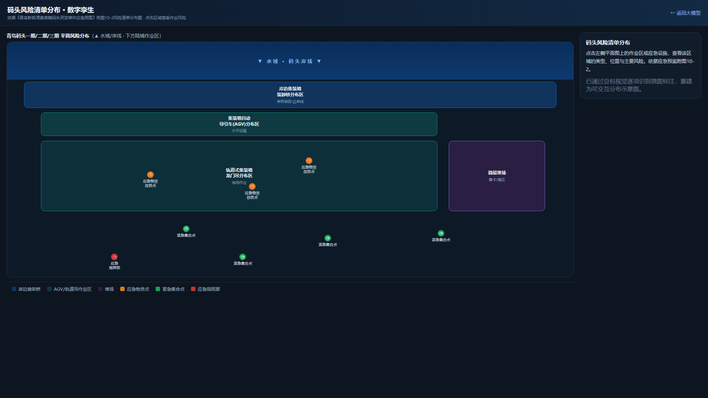Click the 岸桥装卸·近岸线 subtitle text
Viewport: 708px width, 398px height.
[290, 102]
